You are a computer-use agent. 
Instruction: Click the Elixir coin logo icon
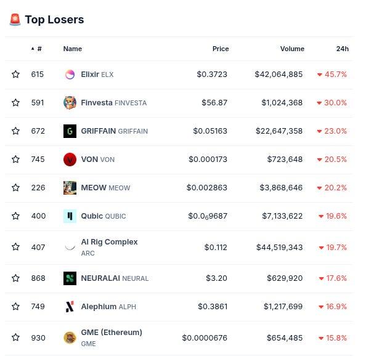pos(70,75)
